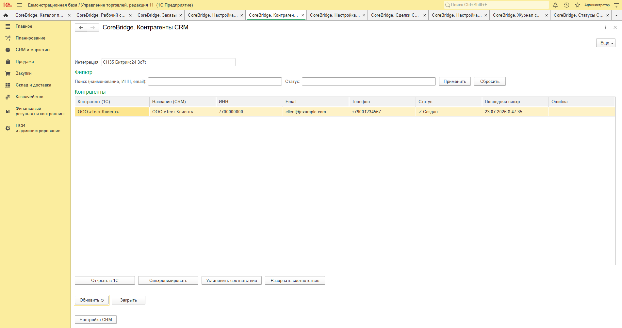The width and height of the screenshot is (622, 328).
Task: Sort by the ИНН column header
Action: [249, 102]
